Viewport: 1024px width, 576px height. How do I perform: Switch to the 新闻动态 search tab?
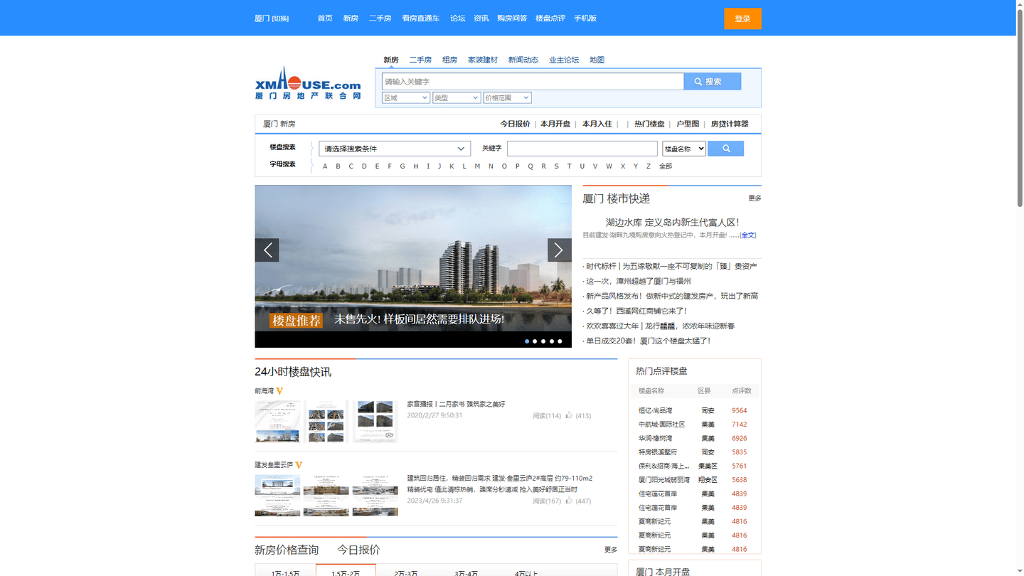pos(523,60)
